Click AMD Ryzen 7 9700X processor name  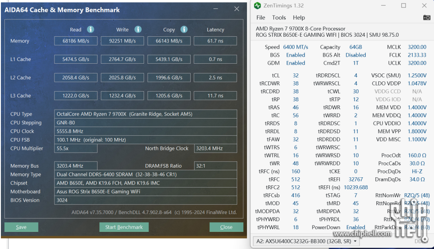click(x=301, y=28)
